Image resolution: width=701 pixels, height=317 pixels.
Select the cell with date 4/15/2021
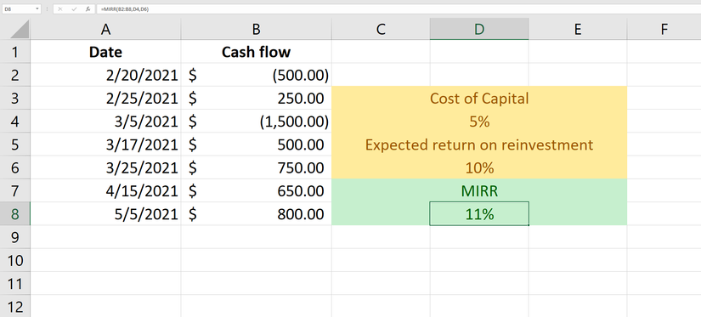[x=105, y=191]
